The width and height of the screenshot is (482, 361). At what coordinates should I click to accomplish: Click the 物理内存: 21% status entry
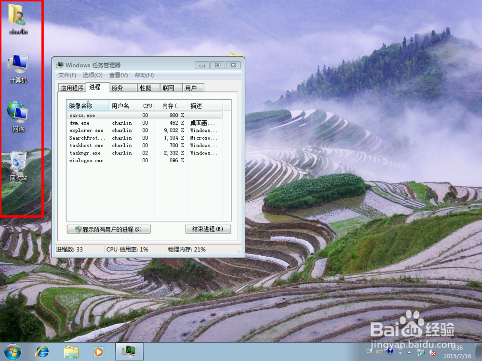coord(187,249)
